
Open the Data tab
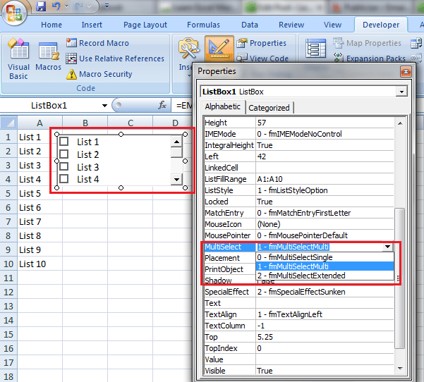coord(250,25)
